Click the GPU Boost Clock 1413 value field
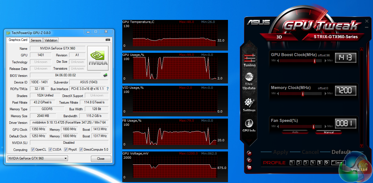 point(346,57)
